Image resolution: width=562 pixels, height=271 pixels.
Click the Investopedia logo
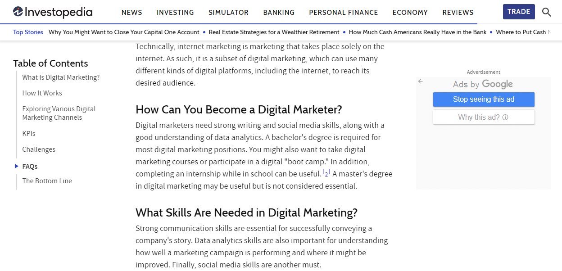click(53, 12)
